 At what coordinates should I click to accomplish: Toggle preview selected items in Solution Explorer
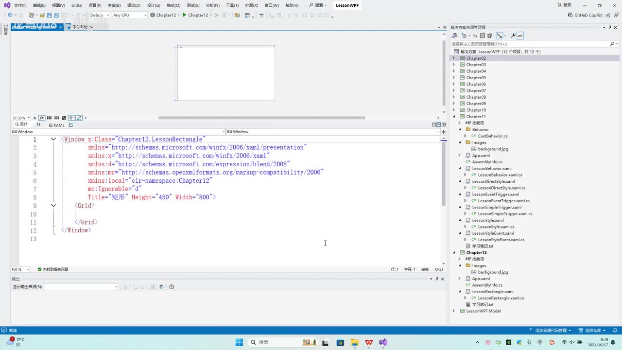pos(520,35)
